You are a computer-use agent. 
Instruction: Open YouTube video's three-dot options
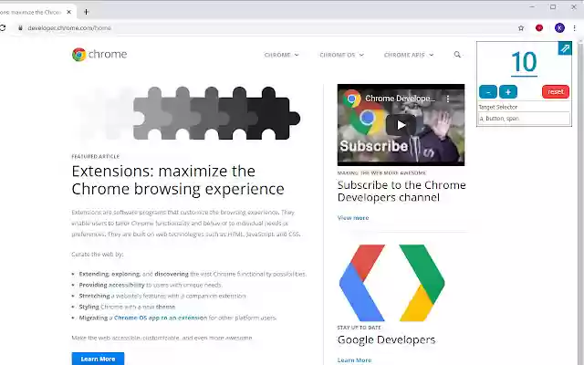[x=448, y=99]
